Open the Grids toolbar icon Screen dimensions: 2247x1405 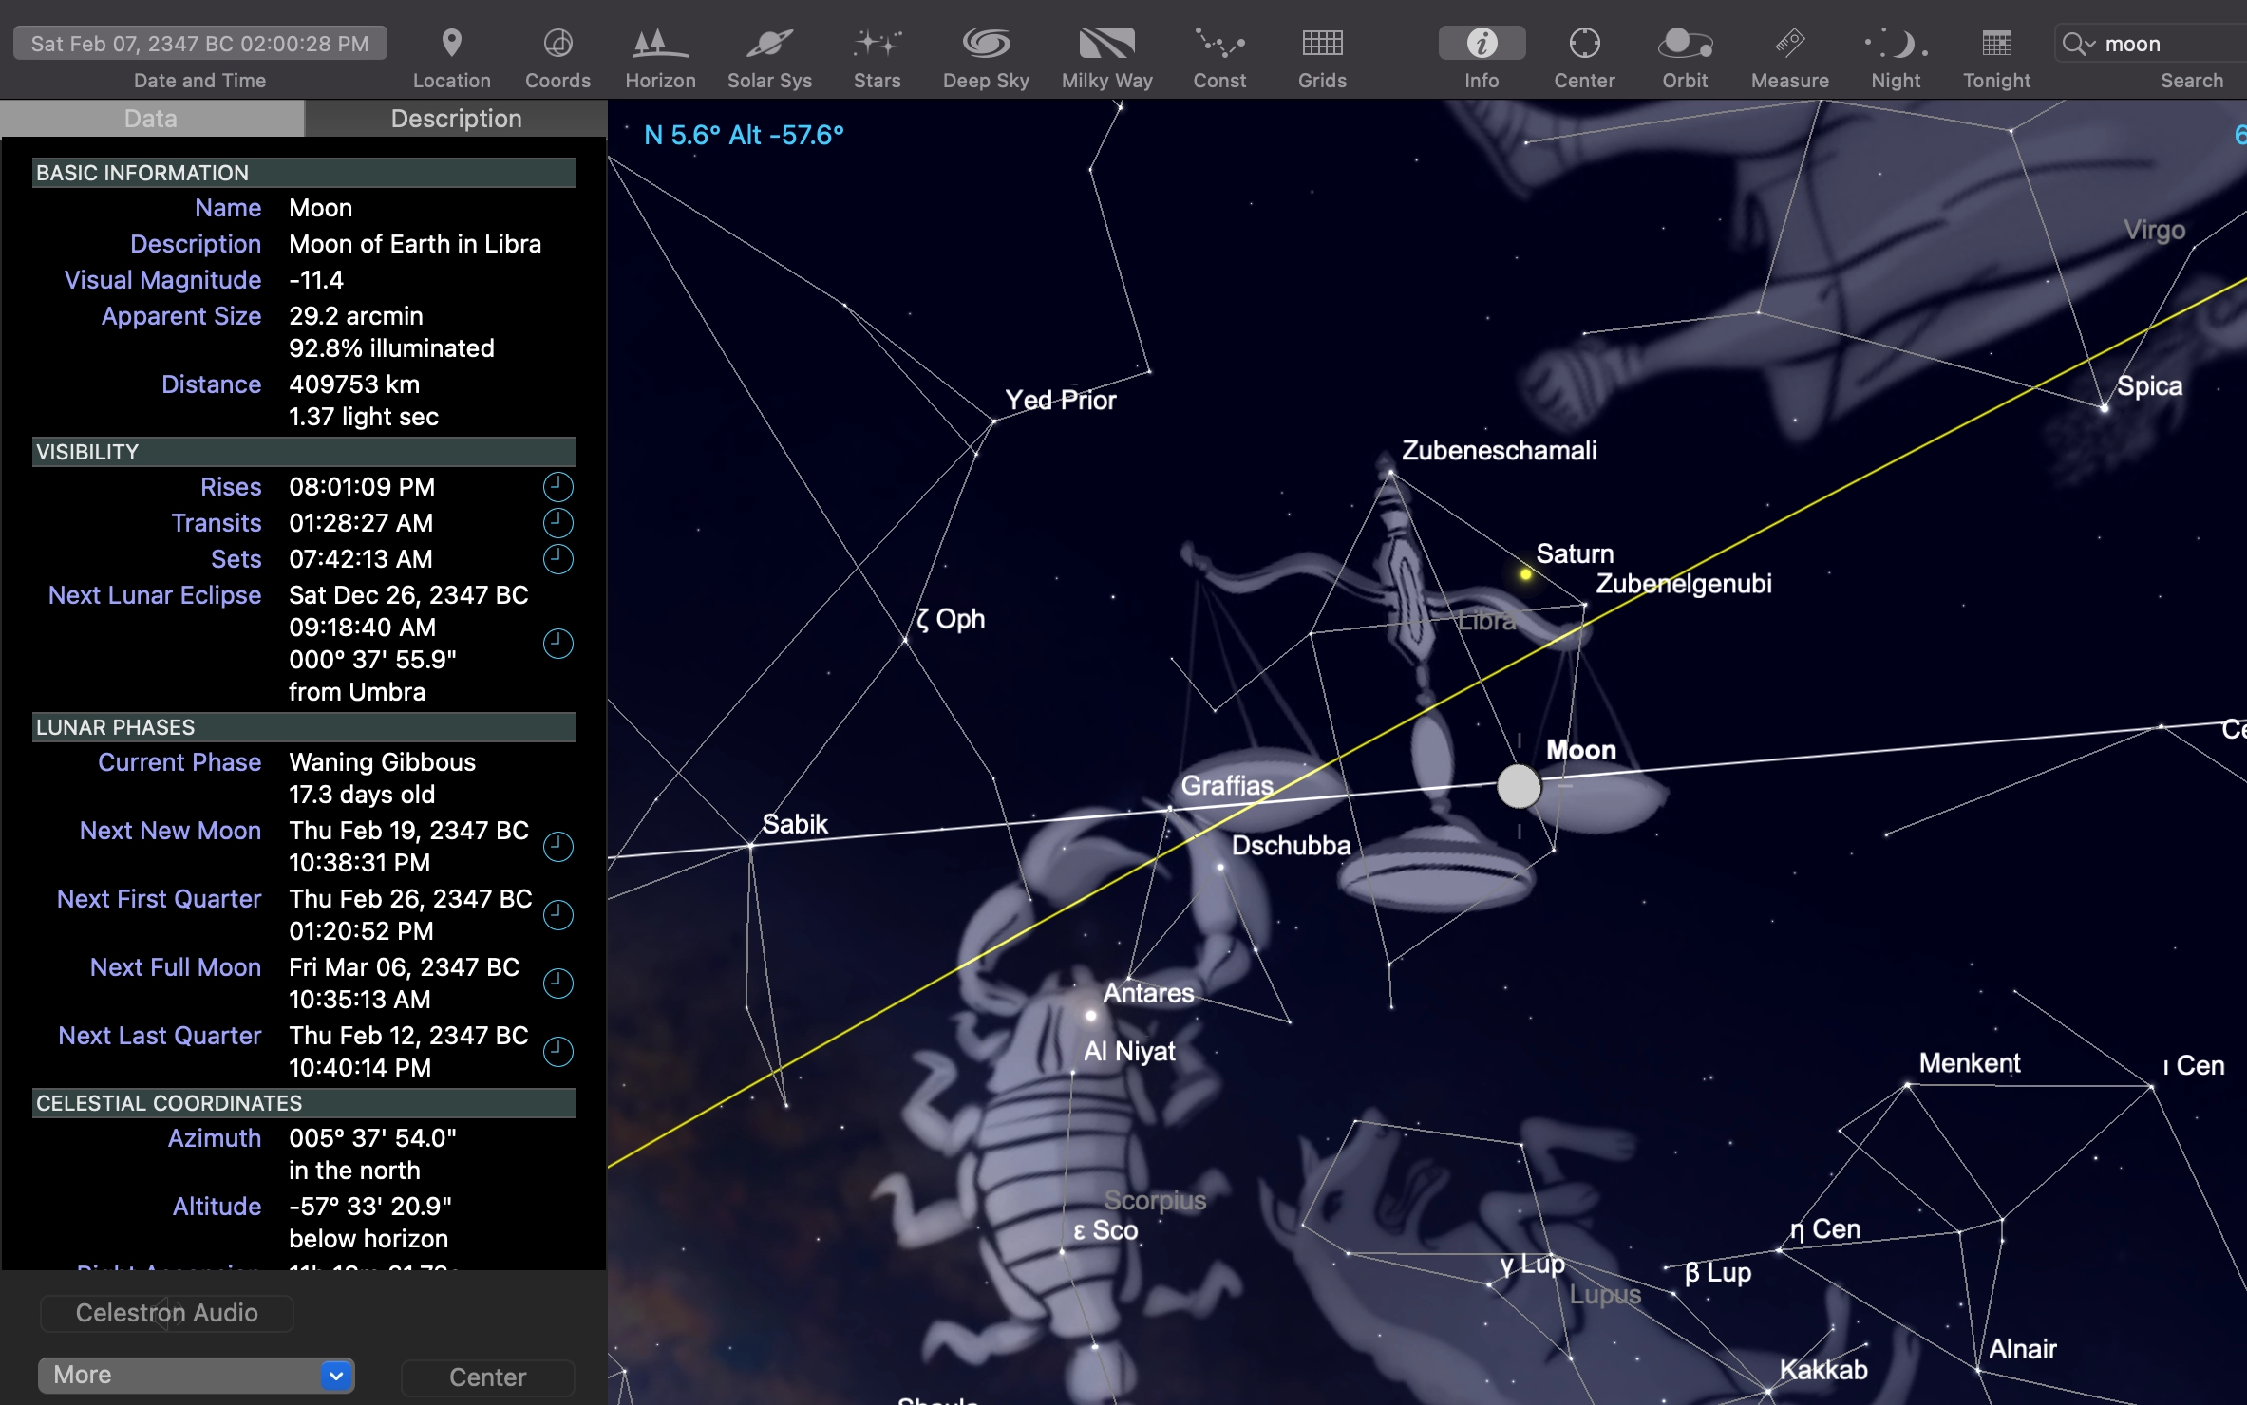coord(1322,44)
